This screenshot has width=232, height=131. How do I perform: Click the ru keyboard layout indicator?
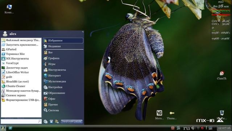[186, 128]
